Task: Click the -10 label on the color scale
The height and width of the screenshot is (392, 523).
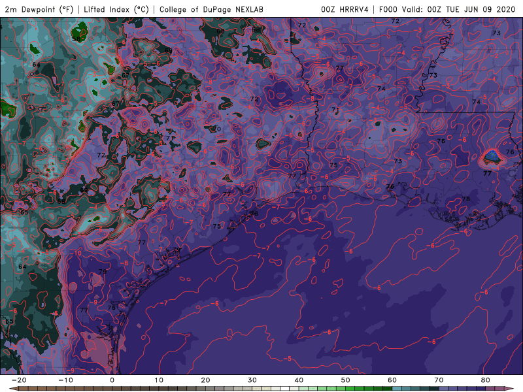Action: pyautogui.click(x=65, y=380)
